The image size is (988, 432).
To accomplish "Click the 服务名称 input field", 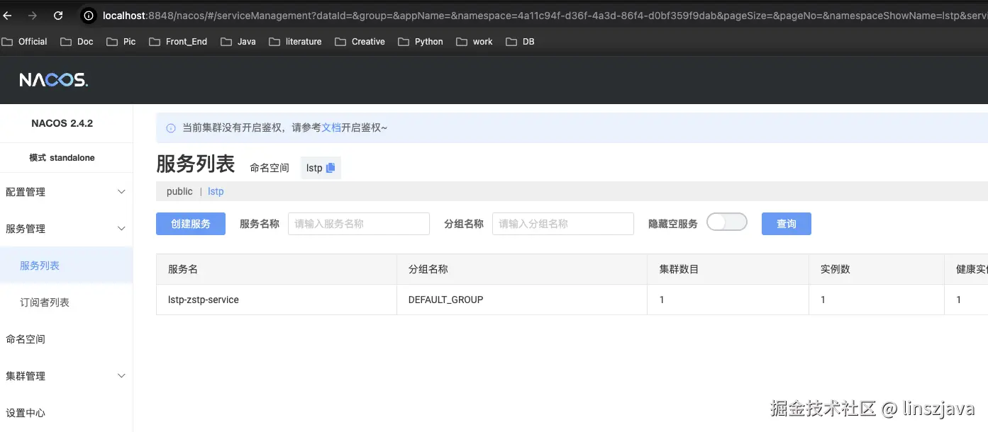I will click(x=359, y=224).
